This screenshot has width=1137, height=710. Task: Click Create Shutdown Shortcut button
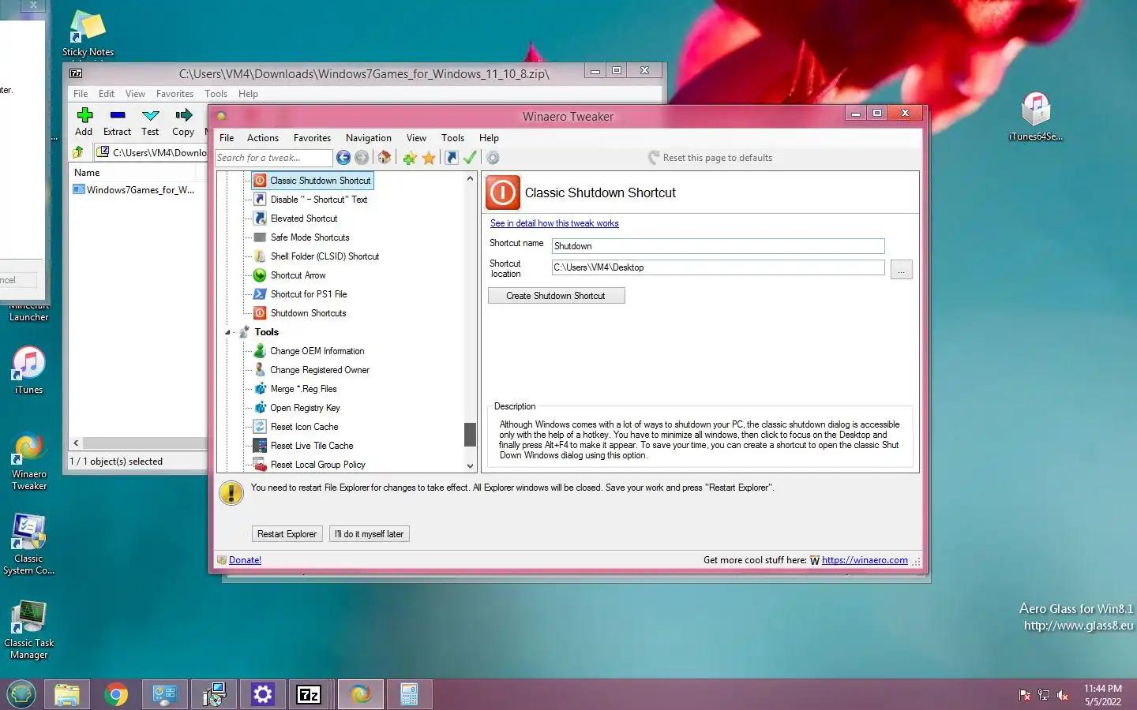[x=556, y=296]
